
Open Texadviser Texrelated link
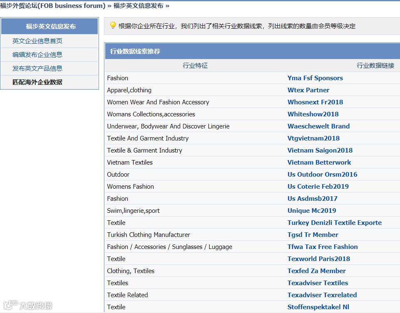[x=322, y=295]
